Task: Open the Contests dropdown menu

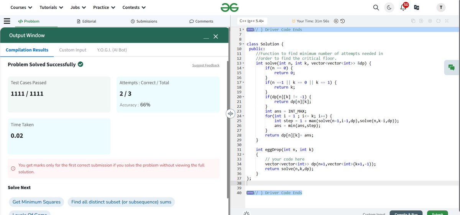Action: (x=134, y=7)
